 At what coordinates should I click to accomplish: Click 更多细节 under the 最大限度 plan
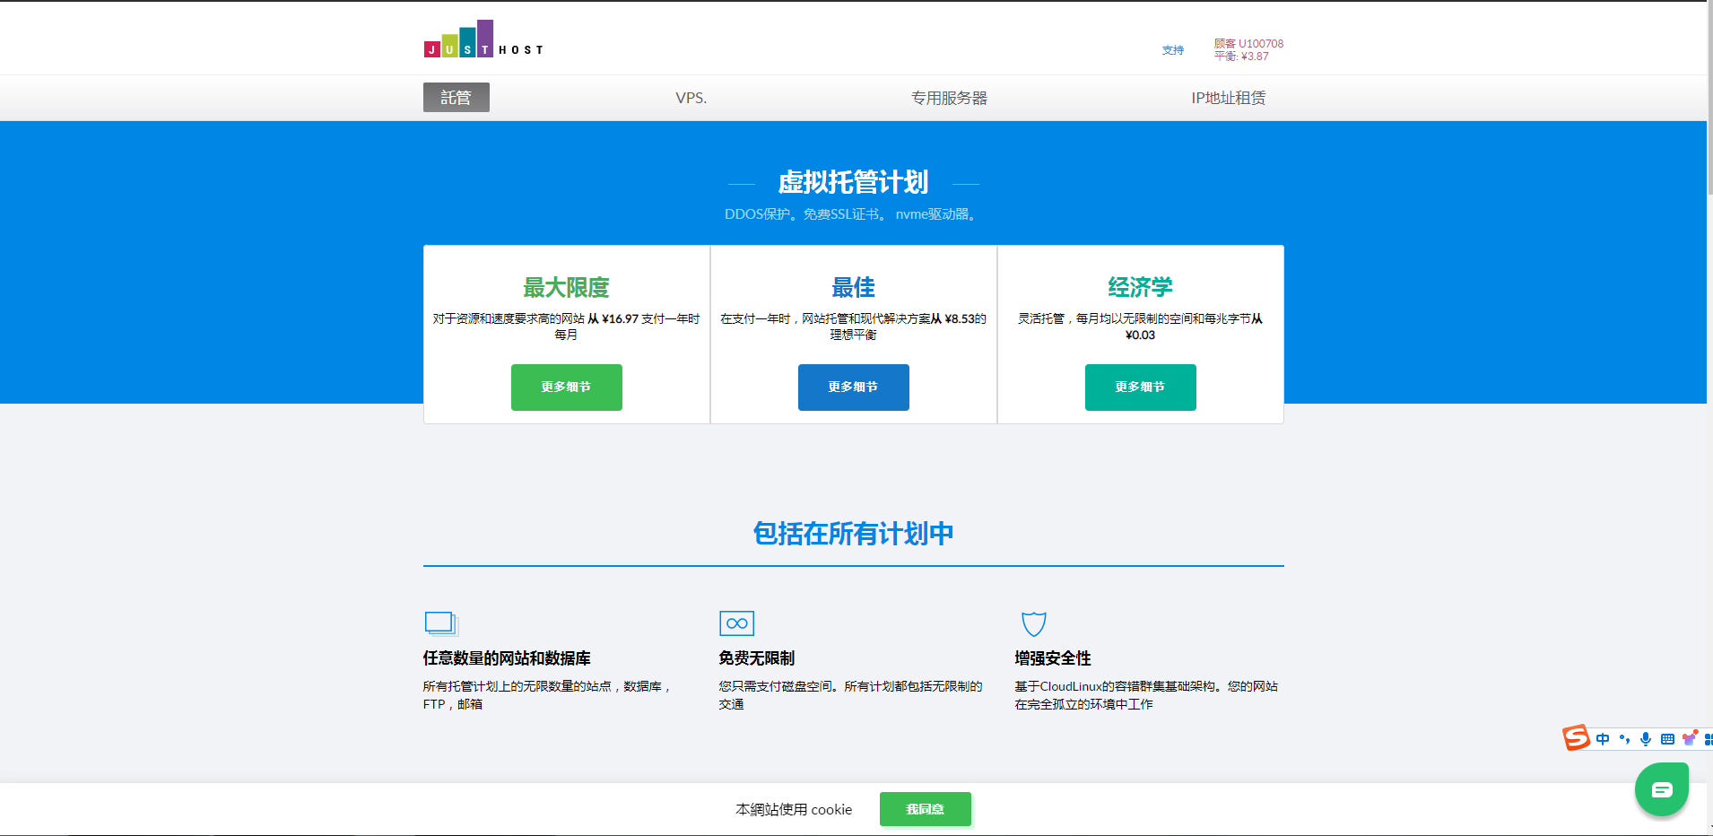click(x=566, y=388)
